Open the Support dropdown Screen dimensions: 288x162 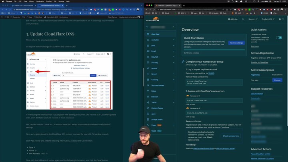coord(253,19)
